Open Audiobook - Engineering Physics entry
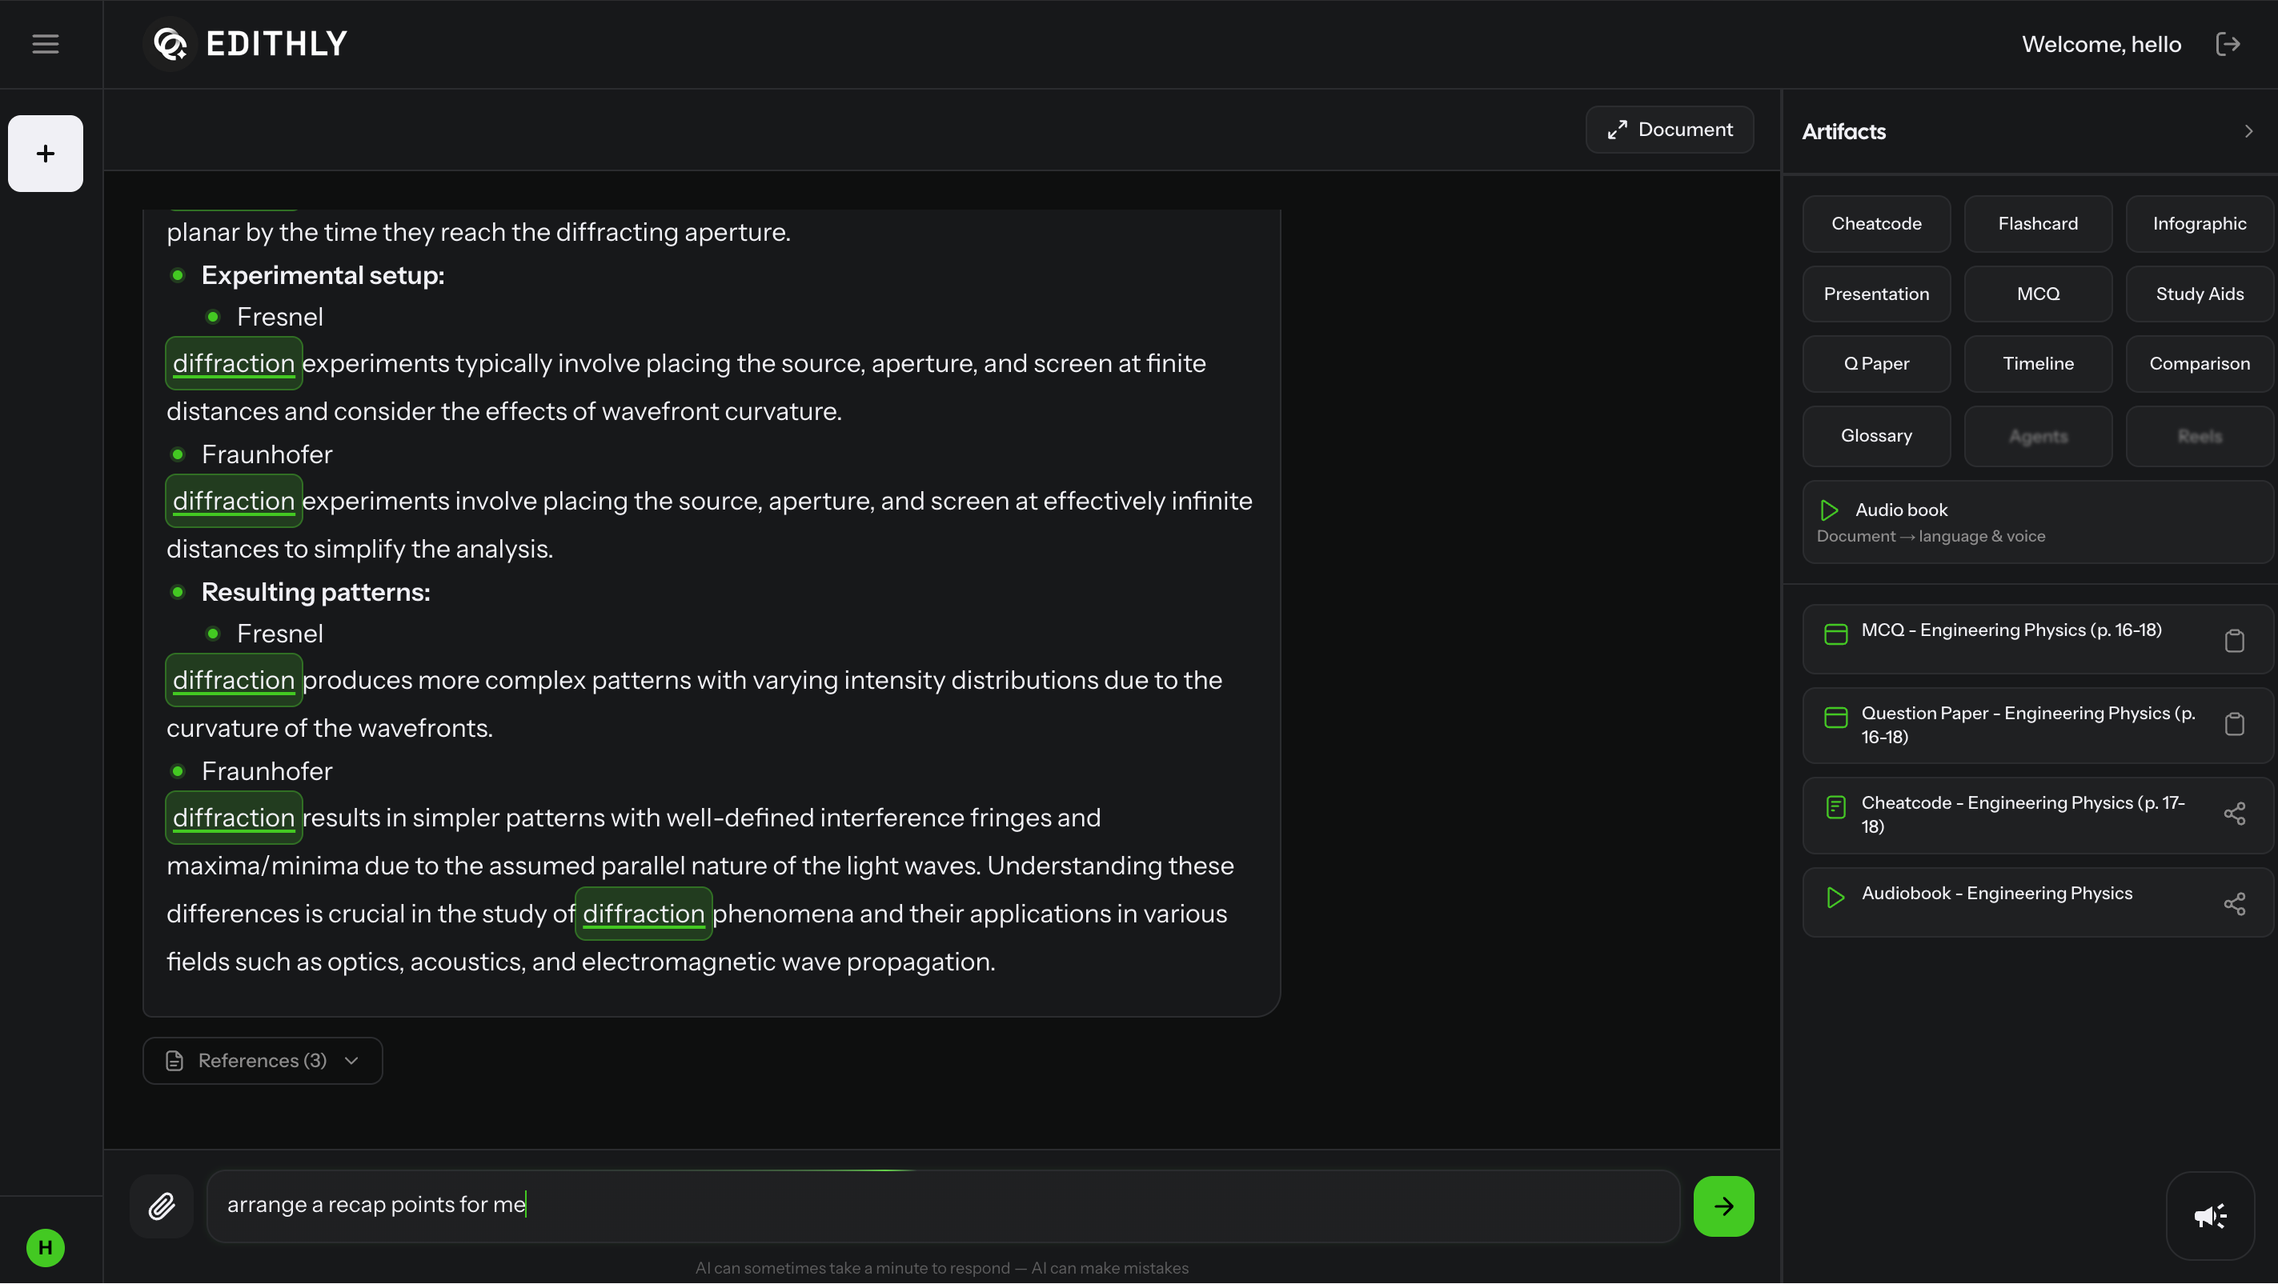This screenshot has height=1284, width=2278. (x=2039, y=903)
